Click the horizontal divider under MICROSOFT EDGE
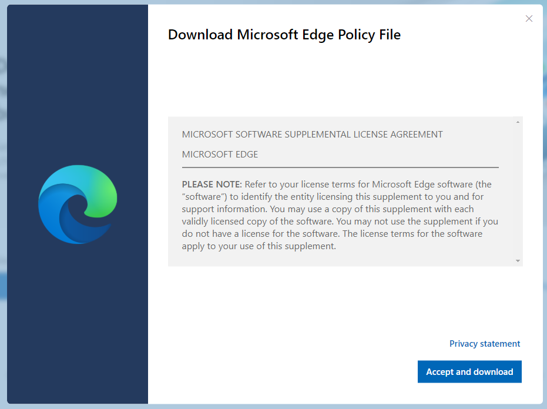The width and height of the screenshot is (547, 409). (340, 167)
